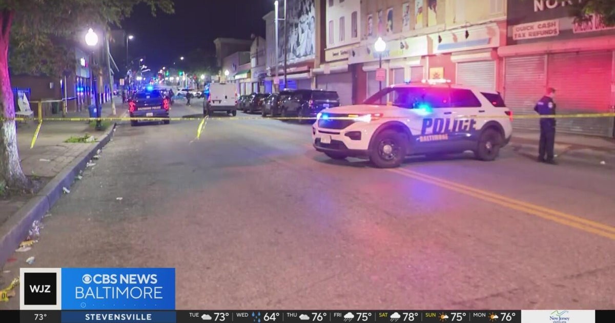
Task: Click the 73° current temperature reading
Action: point(40,317)
